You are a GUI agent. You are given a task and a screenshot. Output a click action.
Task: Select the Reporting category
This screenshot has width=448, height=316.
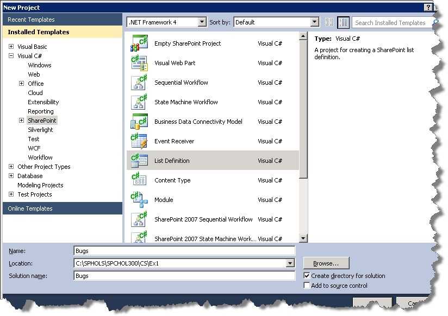pos(41,111)
